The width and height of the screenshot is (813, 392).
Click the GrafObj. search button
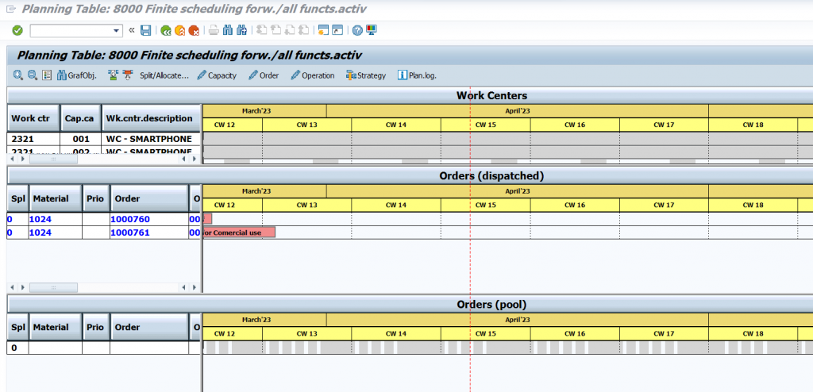point(77,75)
